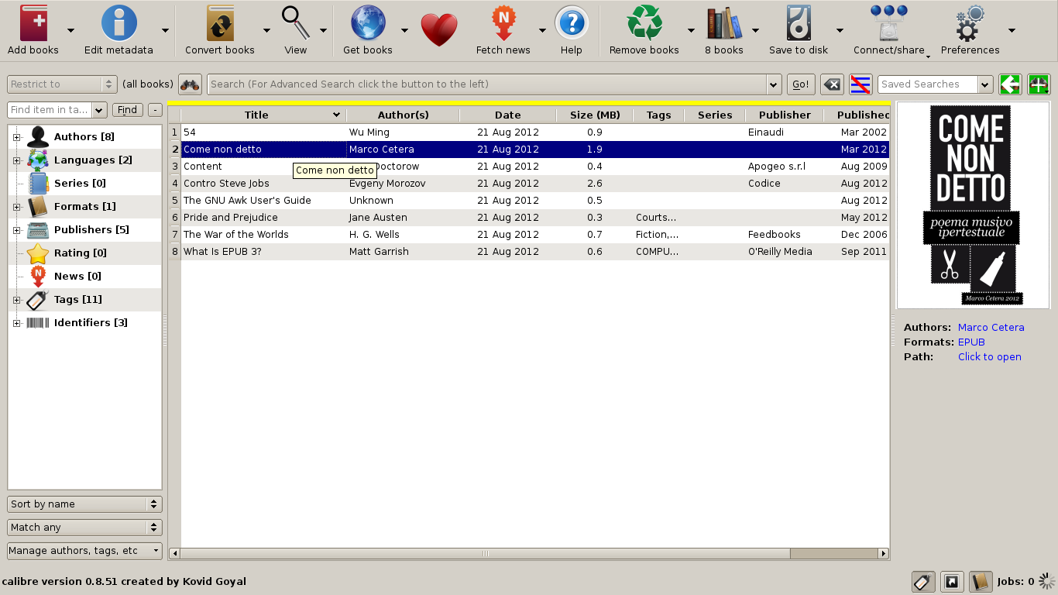Clear the search with the X icon

pos(832,84)
